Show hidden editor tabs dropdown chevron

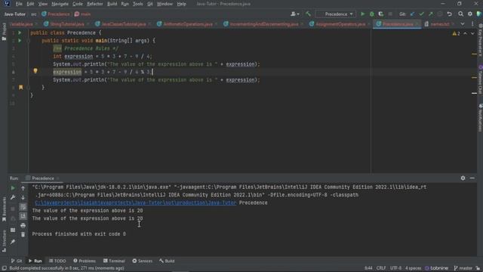pyautogui.click(x=463, y=24)
